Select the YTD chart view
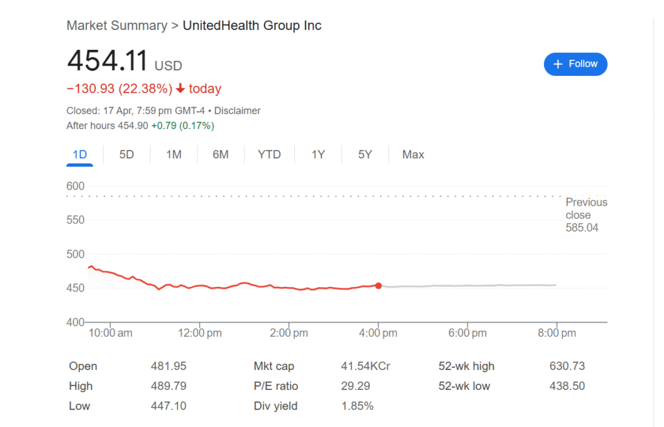The height and width of the screenshot is (427, 664). pos(269,154)
